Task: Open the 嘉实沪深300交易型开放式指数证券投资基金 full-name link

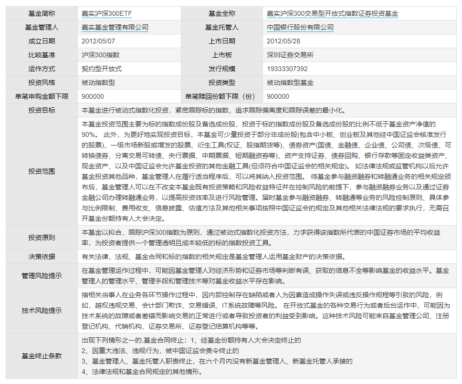Action: click(x=332, y=13)
